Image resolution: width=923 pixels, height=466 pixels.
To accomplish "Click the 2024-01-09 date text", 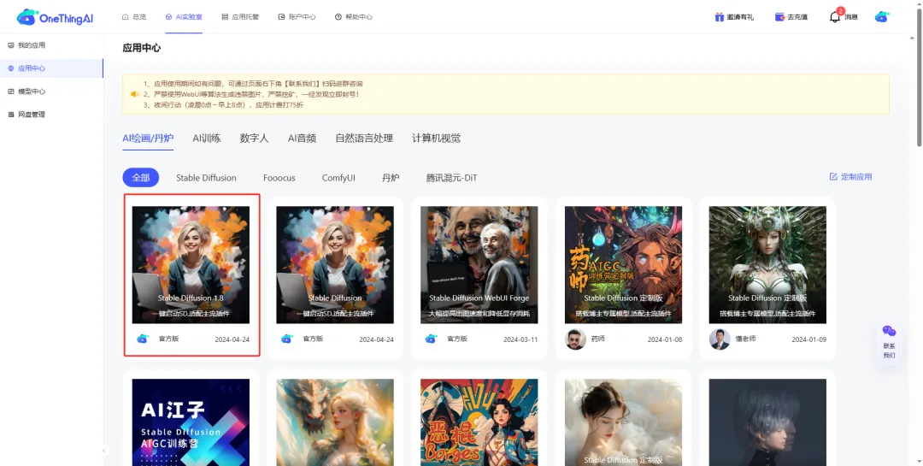I will pyautogui.click(x=808, y=340).
